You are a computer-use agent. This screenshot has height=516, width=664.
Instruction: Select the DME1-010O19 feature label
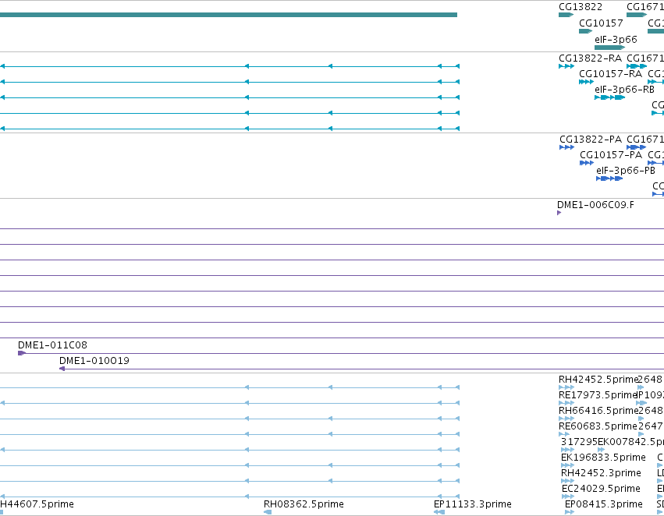(x=94, y=361)
